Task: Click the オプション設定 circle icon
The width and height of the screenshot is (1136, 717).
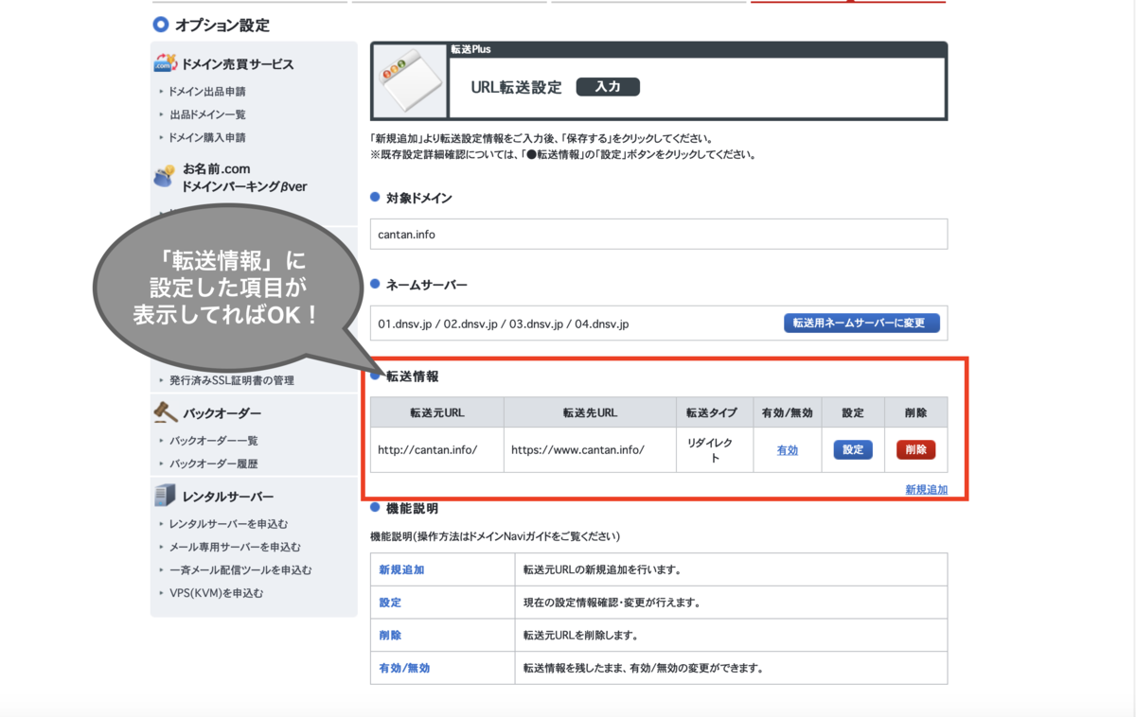Action: coord(161,25)
